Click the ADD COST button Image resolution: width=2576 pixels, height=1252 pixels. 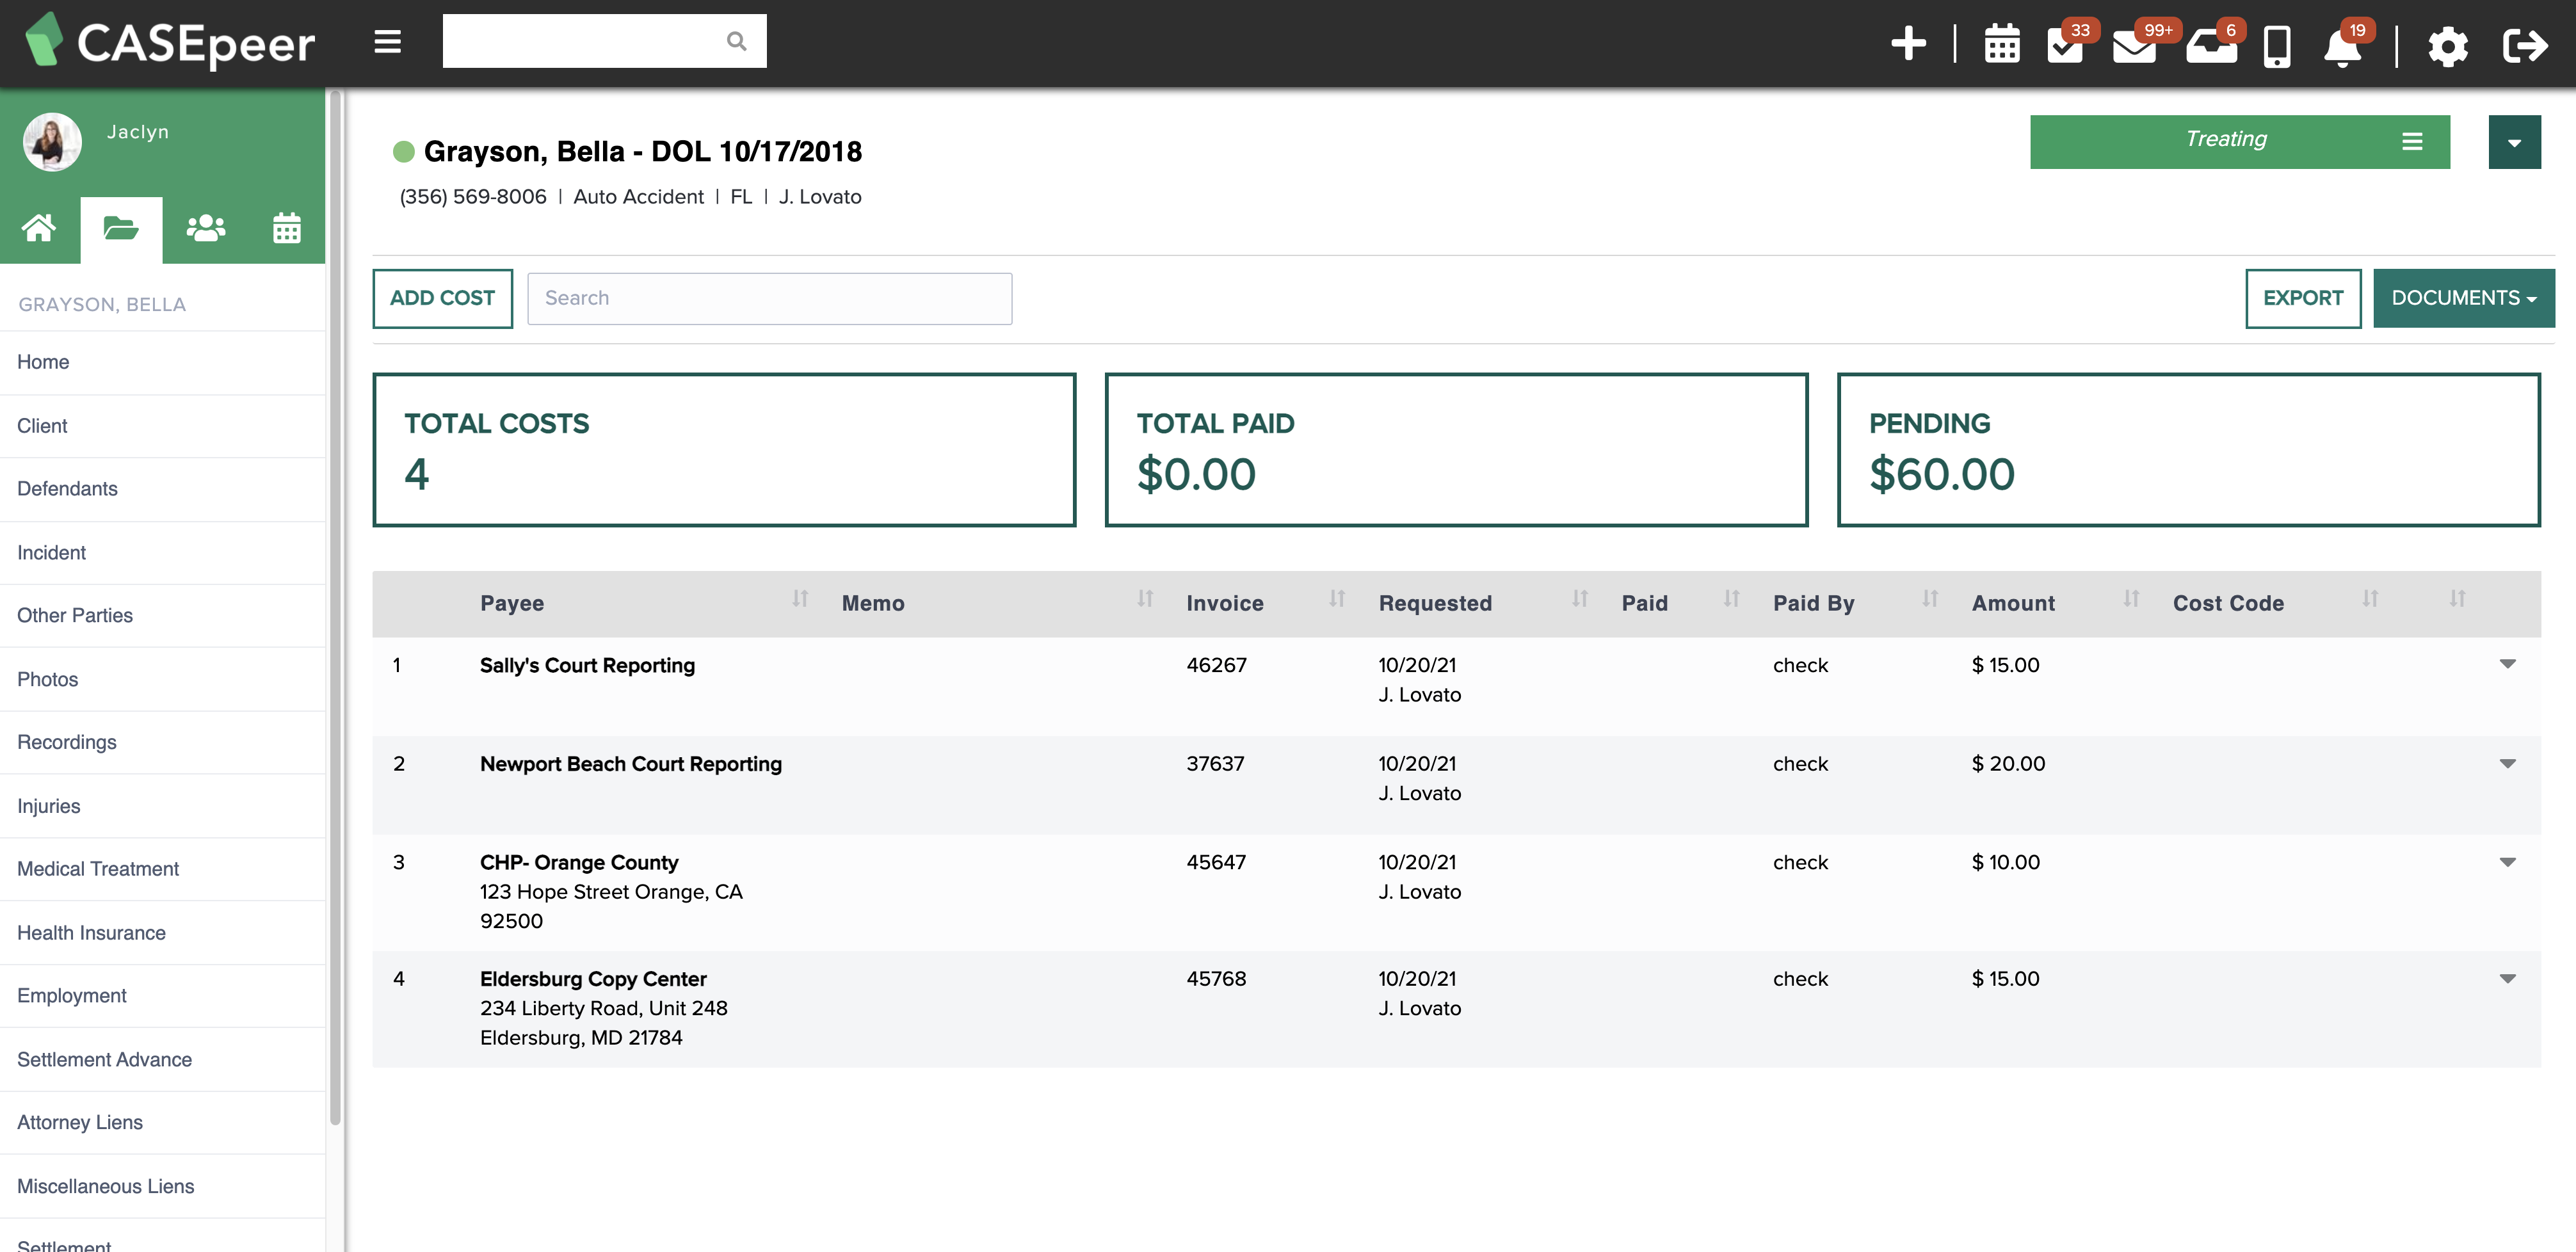pyautogui.click(x=442, y=298)
